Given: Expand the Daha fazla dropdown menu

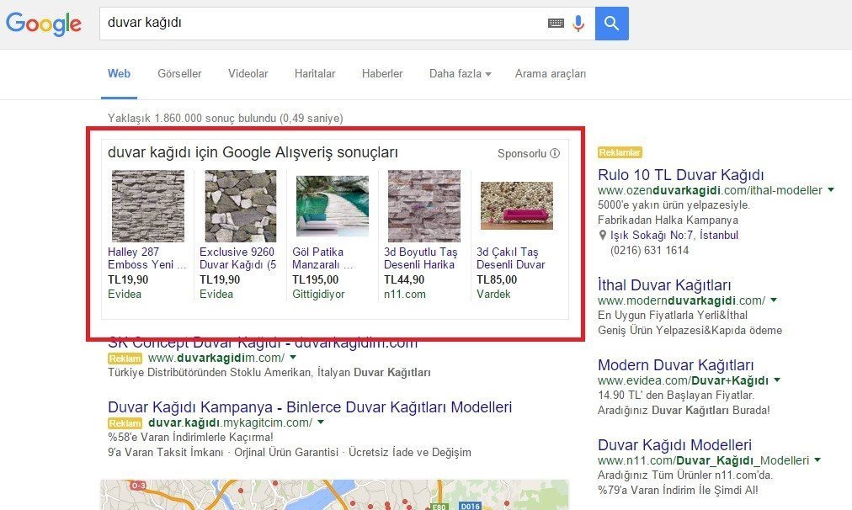Looking at the screenshot, I should 460,74.
